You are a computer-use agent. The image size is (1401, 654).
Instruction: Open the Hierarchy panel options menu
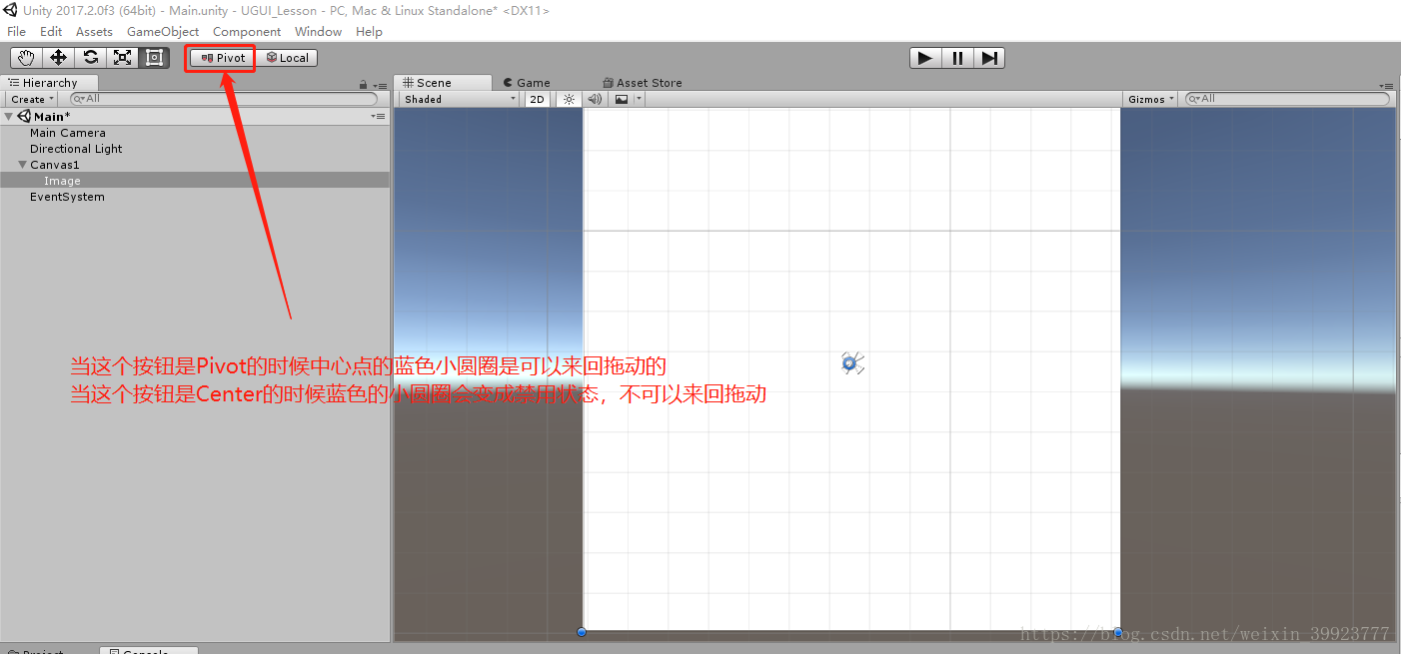coord(380,86)
